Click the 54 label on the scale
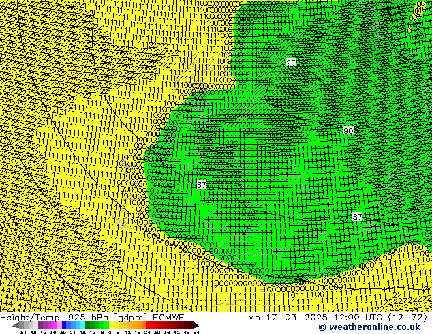432x334 pixels. (196, 333)
